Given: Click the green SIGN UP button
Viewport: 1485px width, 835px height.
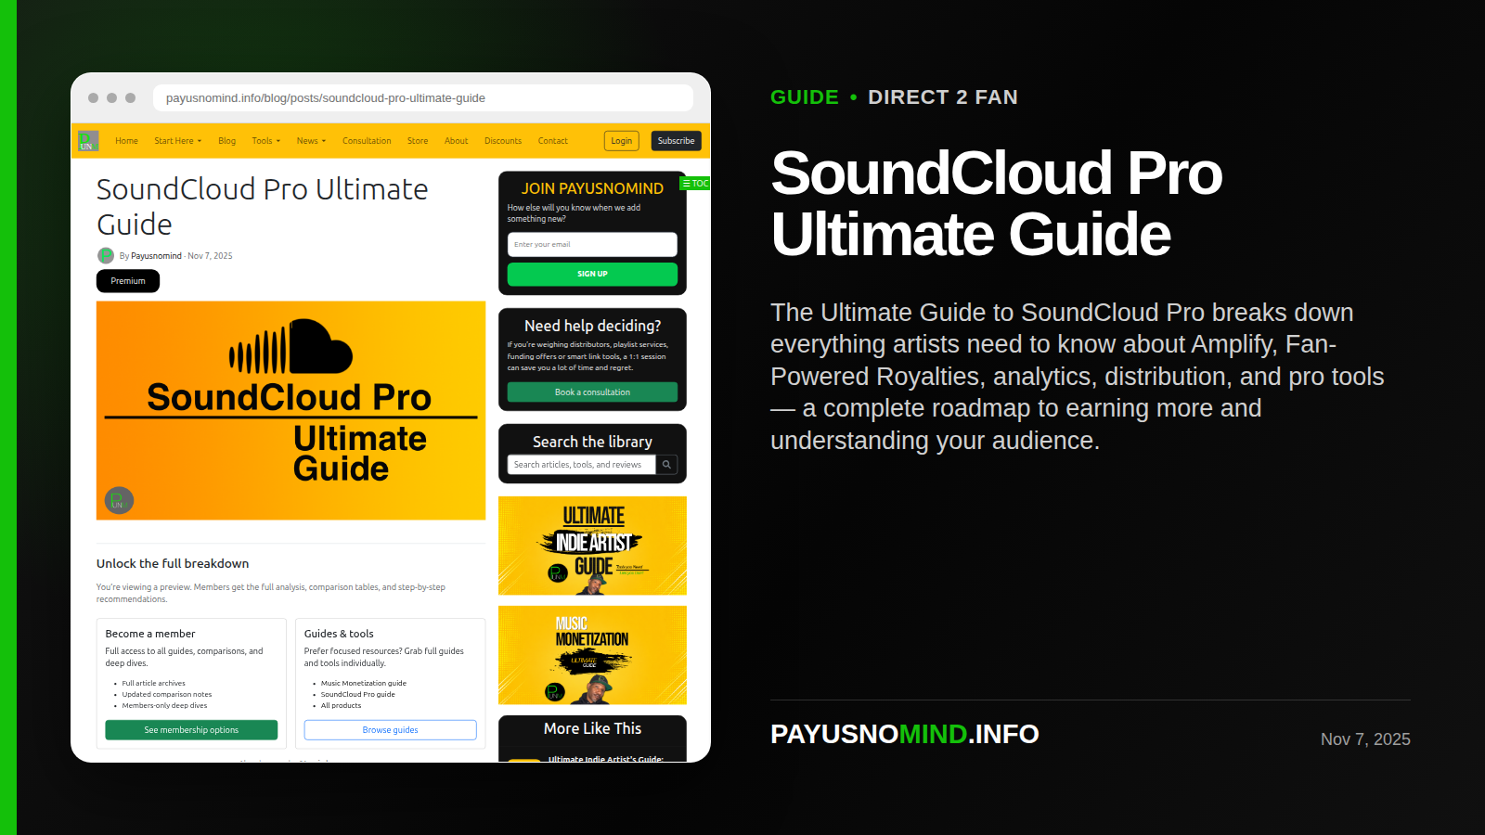Looking at the screenshot, I should coord(592,274).
